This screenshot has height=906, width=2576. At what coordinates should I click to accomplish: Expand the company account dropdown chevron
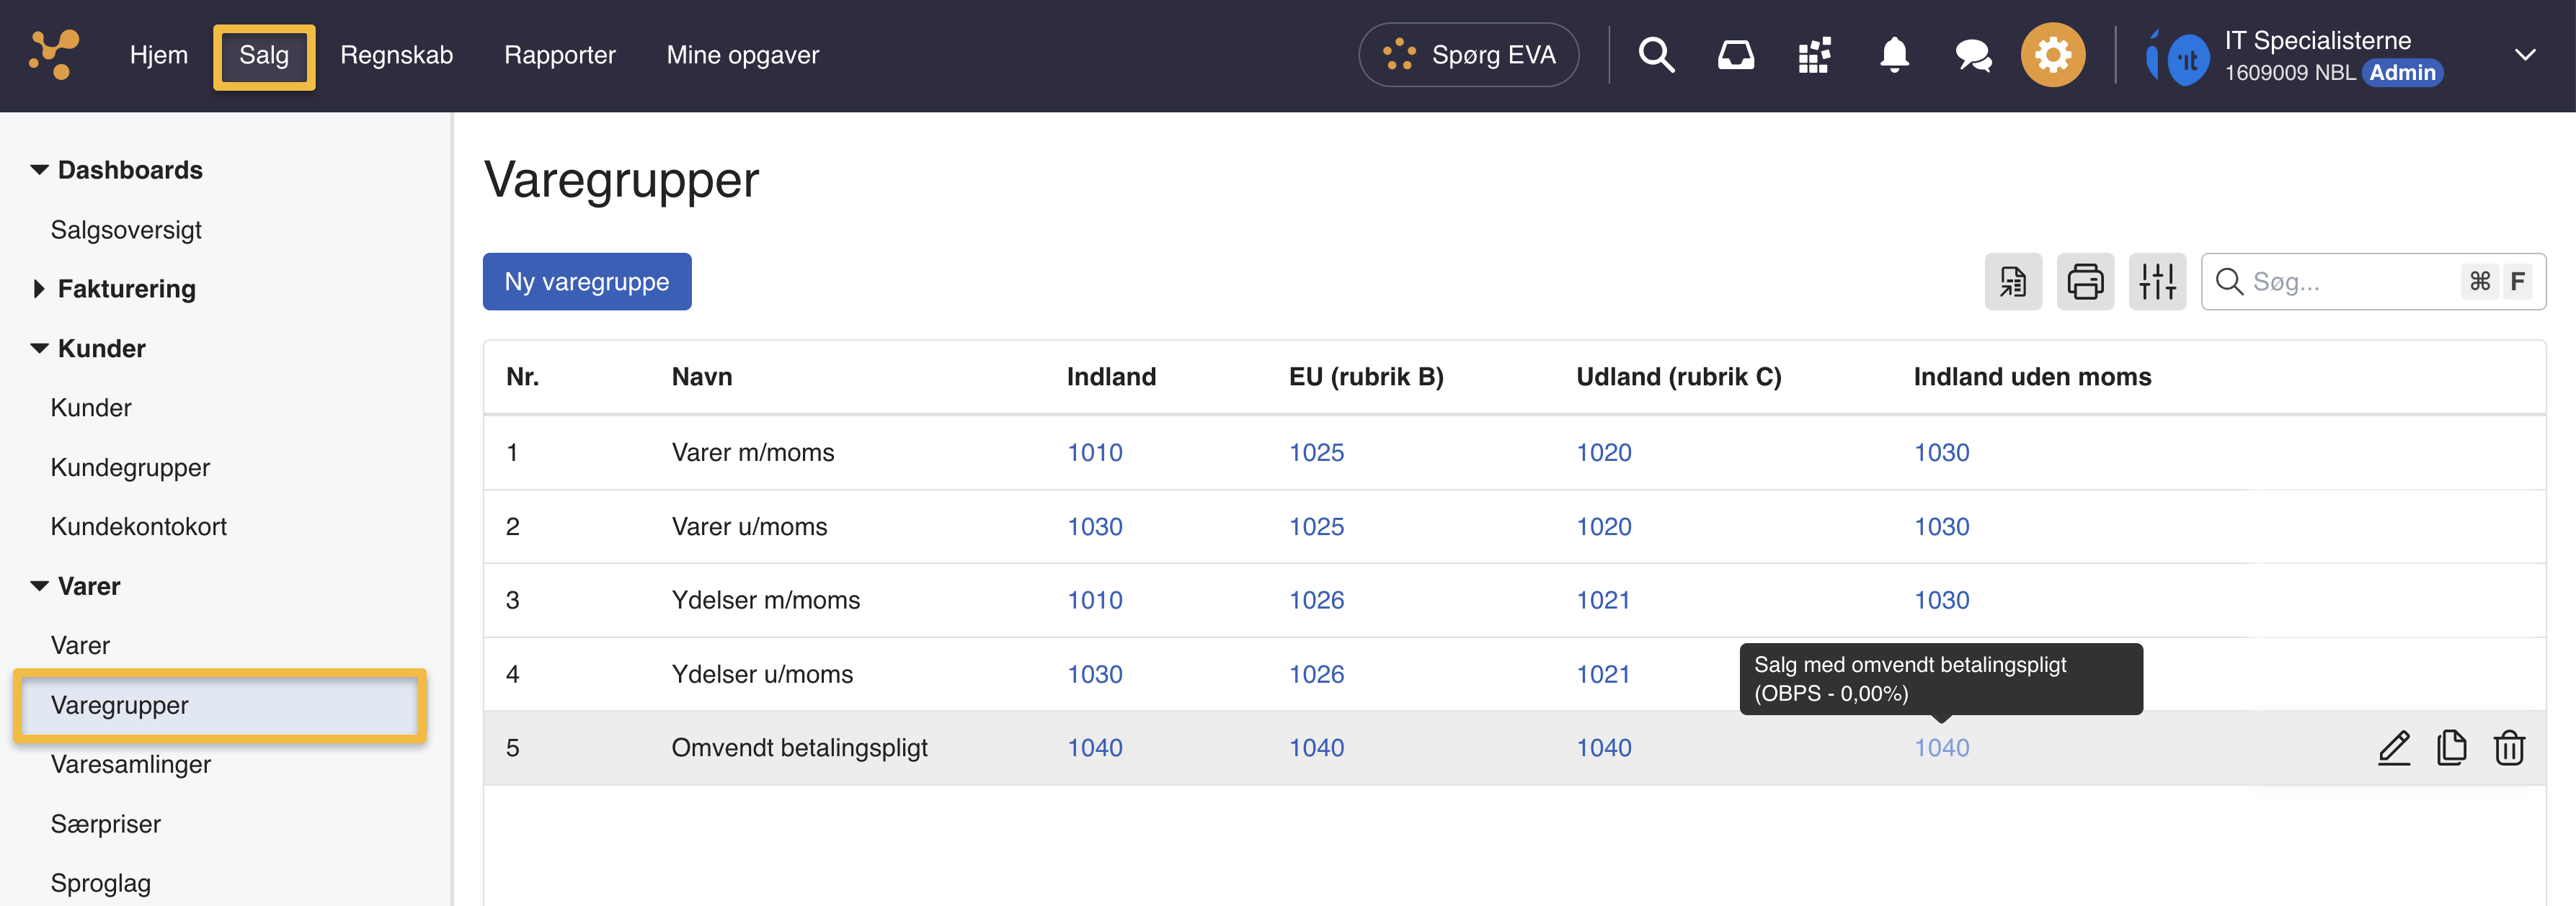[2525, 54]
